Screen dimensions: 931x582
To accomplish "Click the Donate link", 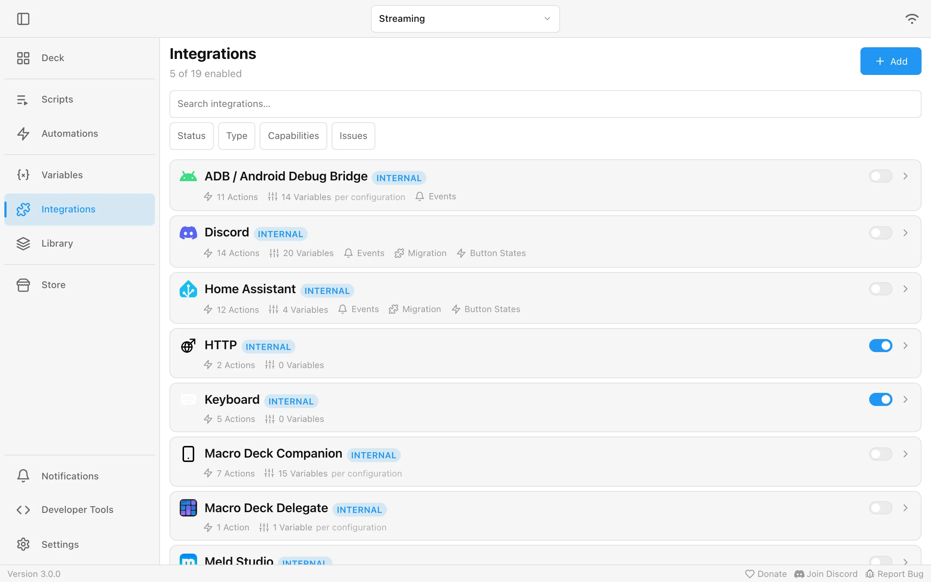I will (766, 574).
